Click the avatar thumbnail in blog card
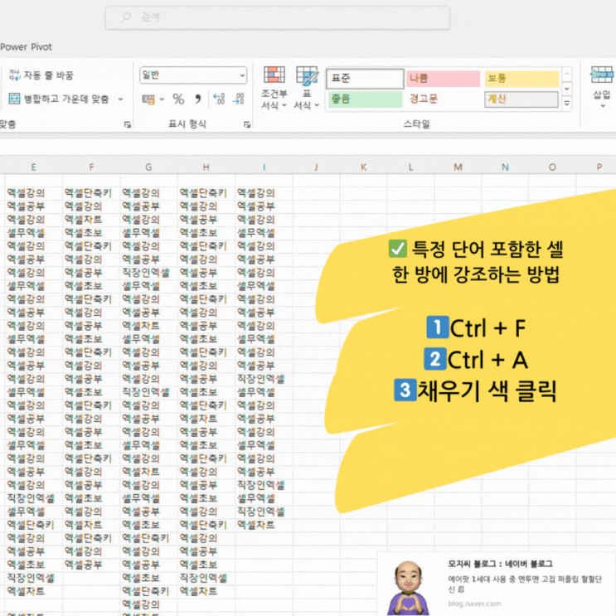Image resolution: width=616 pixels, height=616 pixels. click(409, 588)
